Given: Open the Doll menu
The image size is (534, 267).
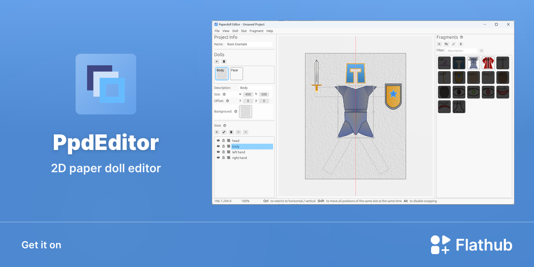Looking at the screenshot, I should 235,31.
